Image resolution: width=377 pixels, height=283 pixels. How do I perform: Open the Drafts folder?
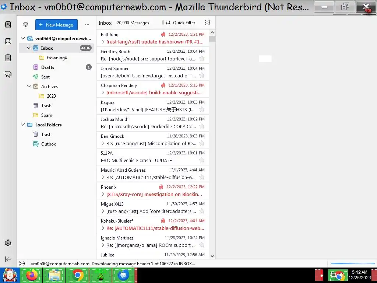pyautogui.click(x=56, y=67)
